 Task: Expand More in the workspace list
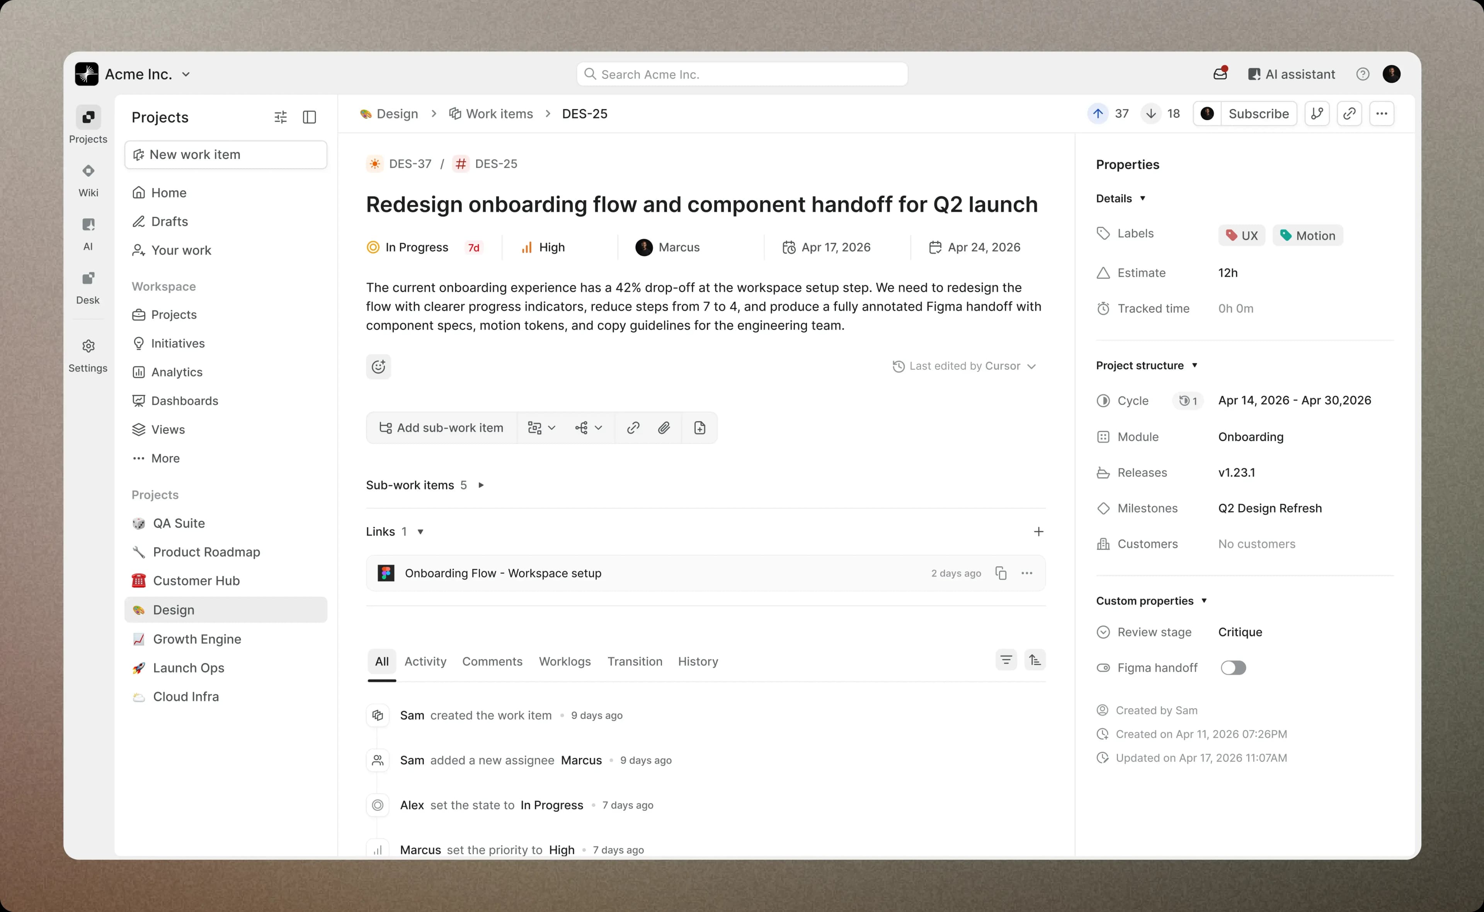(226, 458)
